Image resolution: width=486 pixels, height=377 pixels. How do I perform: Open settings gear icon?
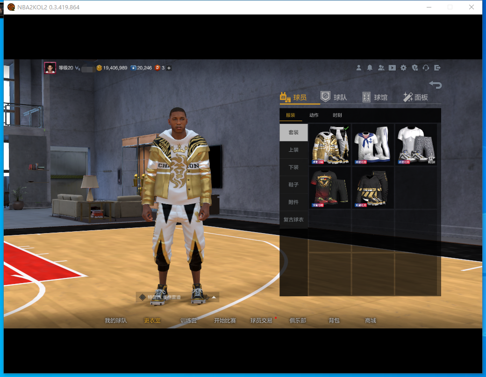click(403, 68)
